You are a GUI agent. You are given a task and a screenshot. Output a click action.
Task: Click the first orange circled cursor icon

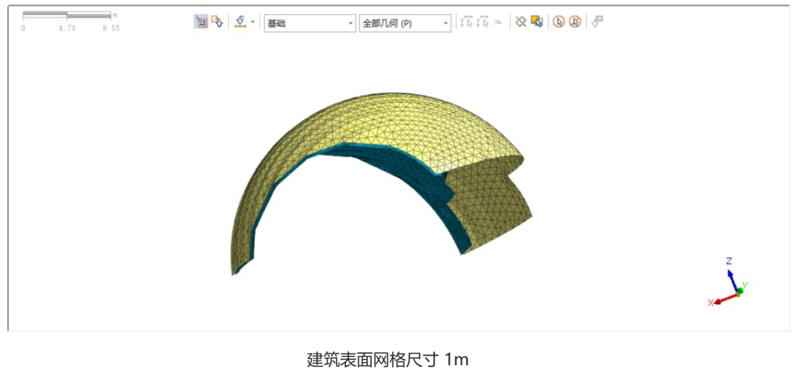click(x=558, y=22)
